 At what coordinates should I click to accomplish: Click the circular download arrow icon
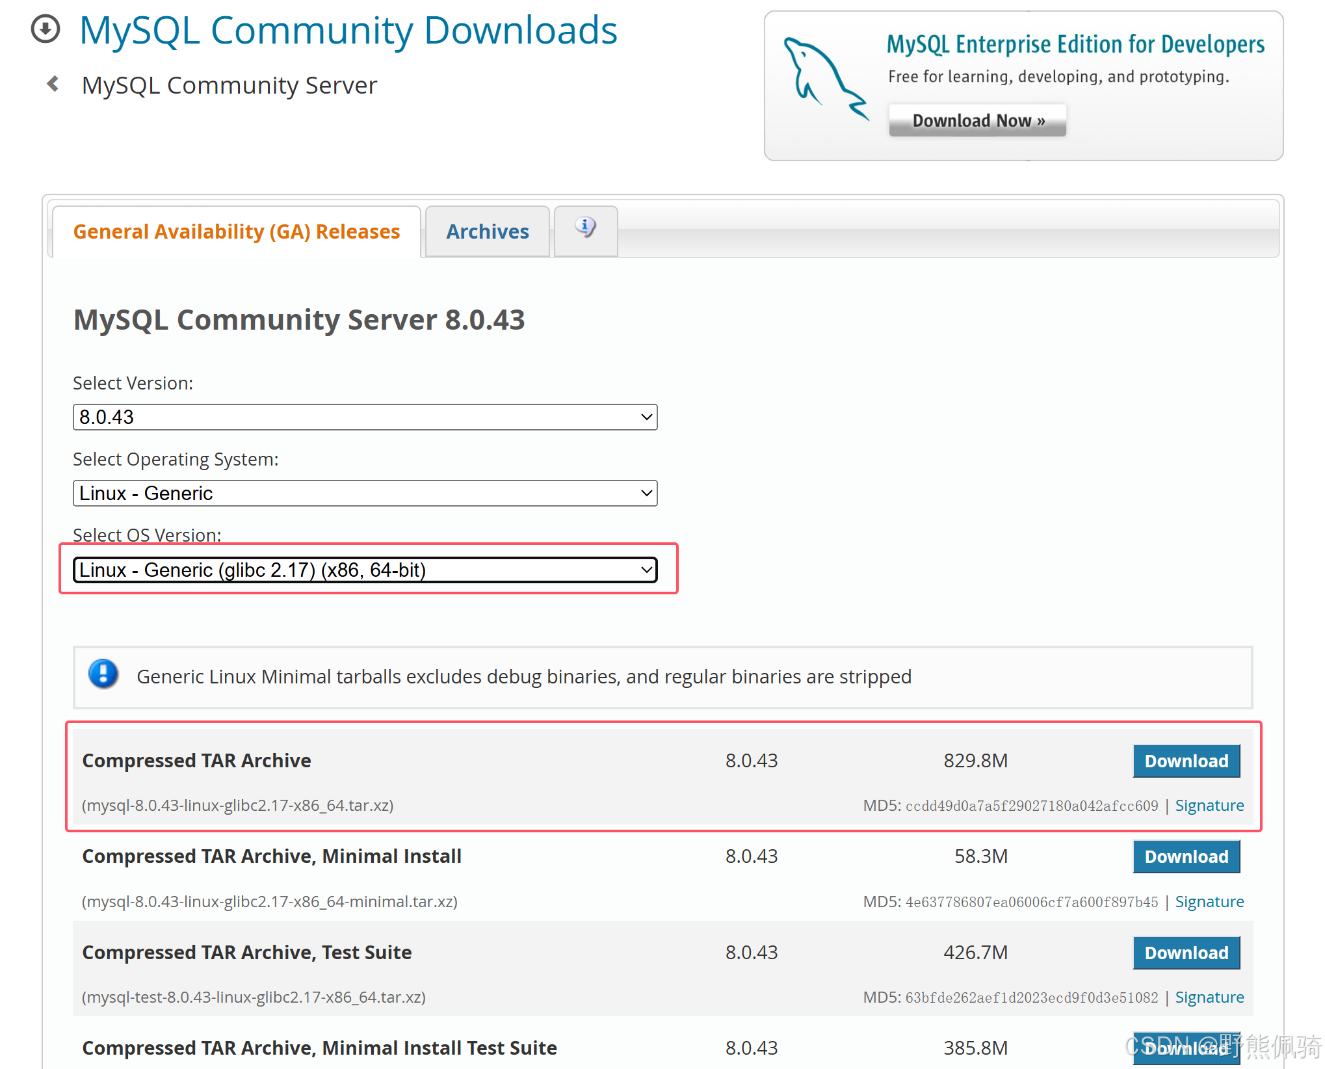[x=46, y=29]
